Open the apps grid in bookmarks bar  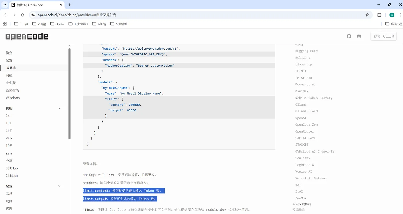pos(5,24)
